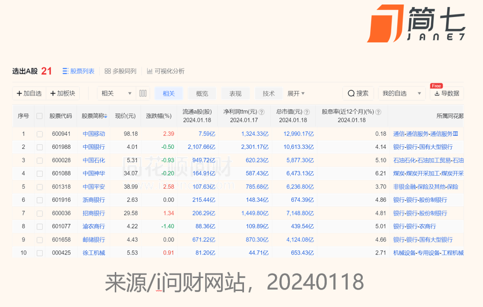Sort by 股票简称 using its sort arrows
483x307 pixels.
point(106,116)
